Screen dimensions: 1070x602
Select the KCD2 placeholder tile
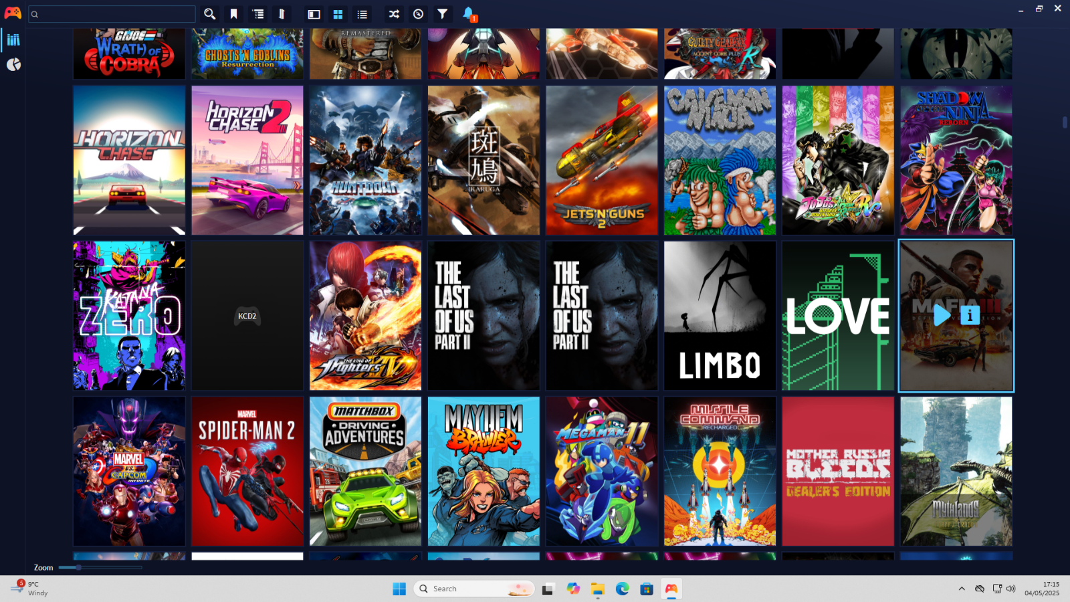pos(247,316)
